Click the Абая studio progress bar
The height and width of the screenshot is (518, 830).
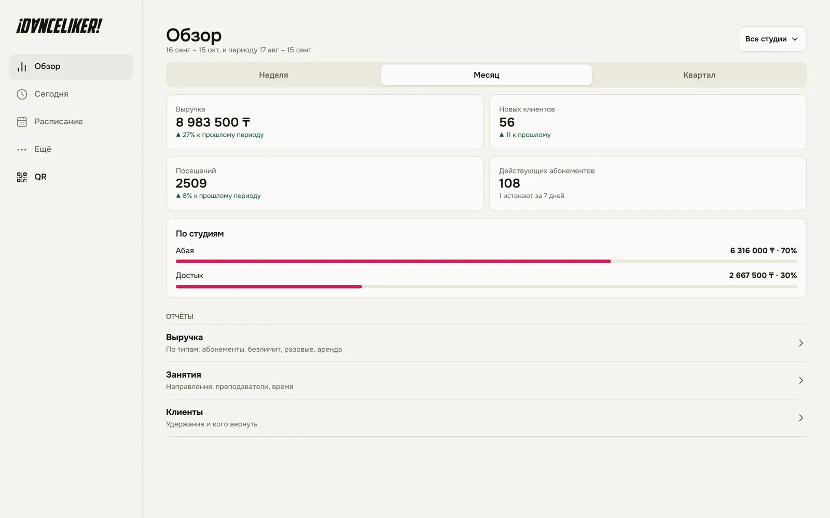[486, 261]
